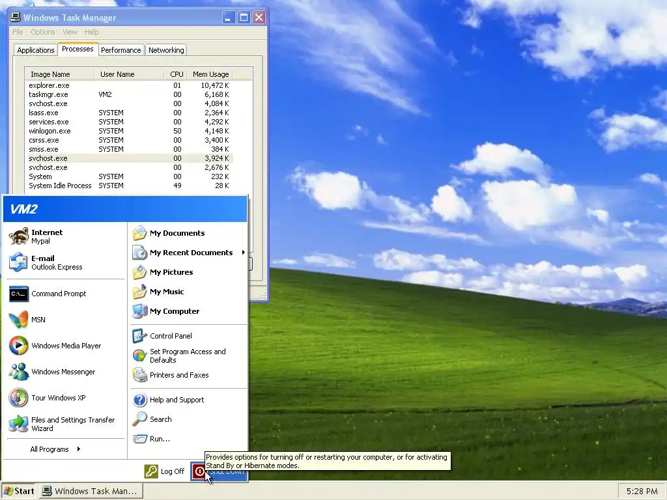667x500 pixels.
Task: Open Options menu in Task Manager
Action: (42, 32)
